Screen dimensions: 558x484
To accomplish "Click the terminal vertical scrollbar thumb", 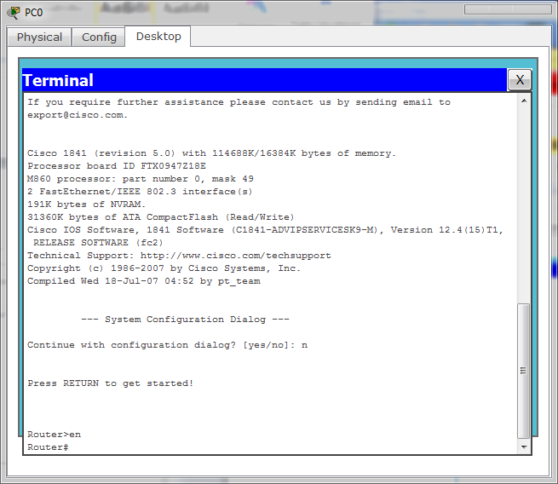I will [x=523, y=372].
